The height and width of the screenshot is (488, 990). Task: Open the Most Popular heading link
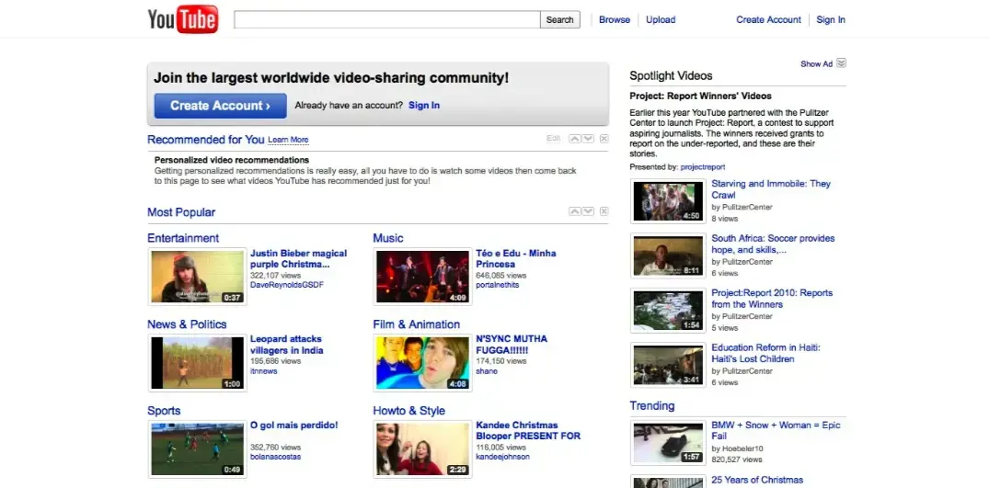[181, 212]
